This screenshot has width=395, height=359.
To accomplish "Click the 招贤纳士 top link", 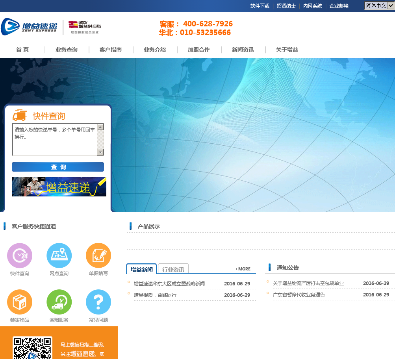I will click(x=286, y=6).
